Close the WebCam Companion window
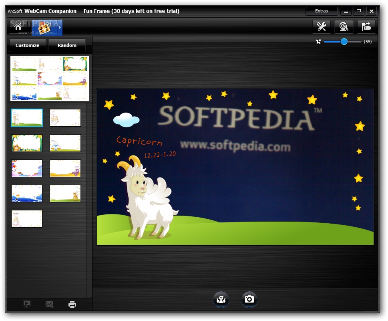388x321 pixels. 372,11
